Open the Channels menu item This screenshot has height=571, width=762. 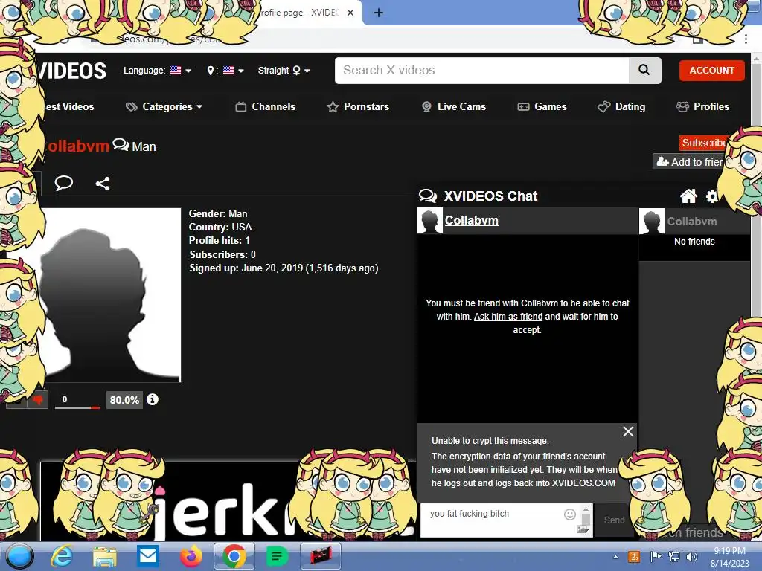(266, 106)
